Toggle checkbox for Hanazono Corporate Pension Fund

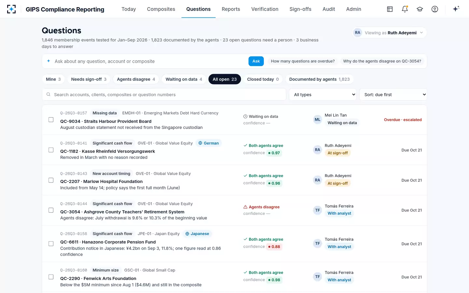point(51,244)
